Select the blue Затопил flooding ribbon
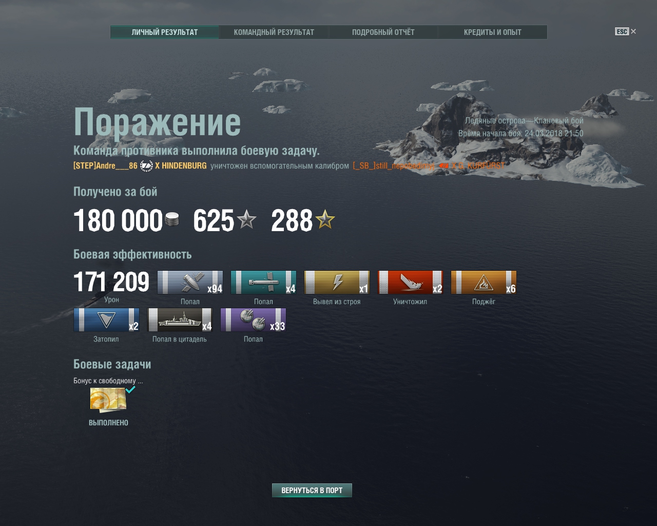 coord(106,320)
